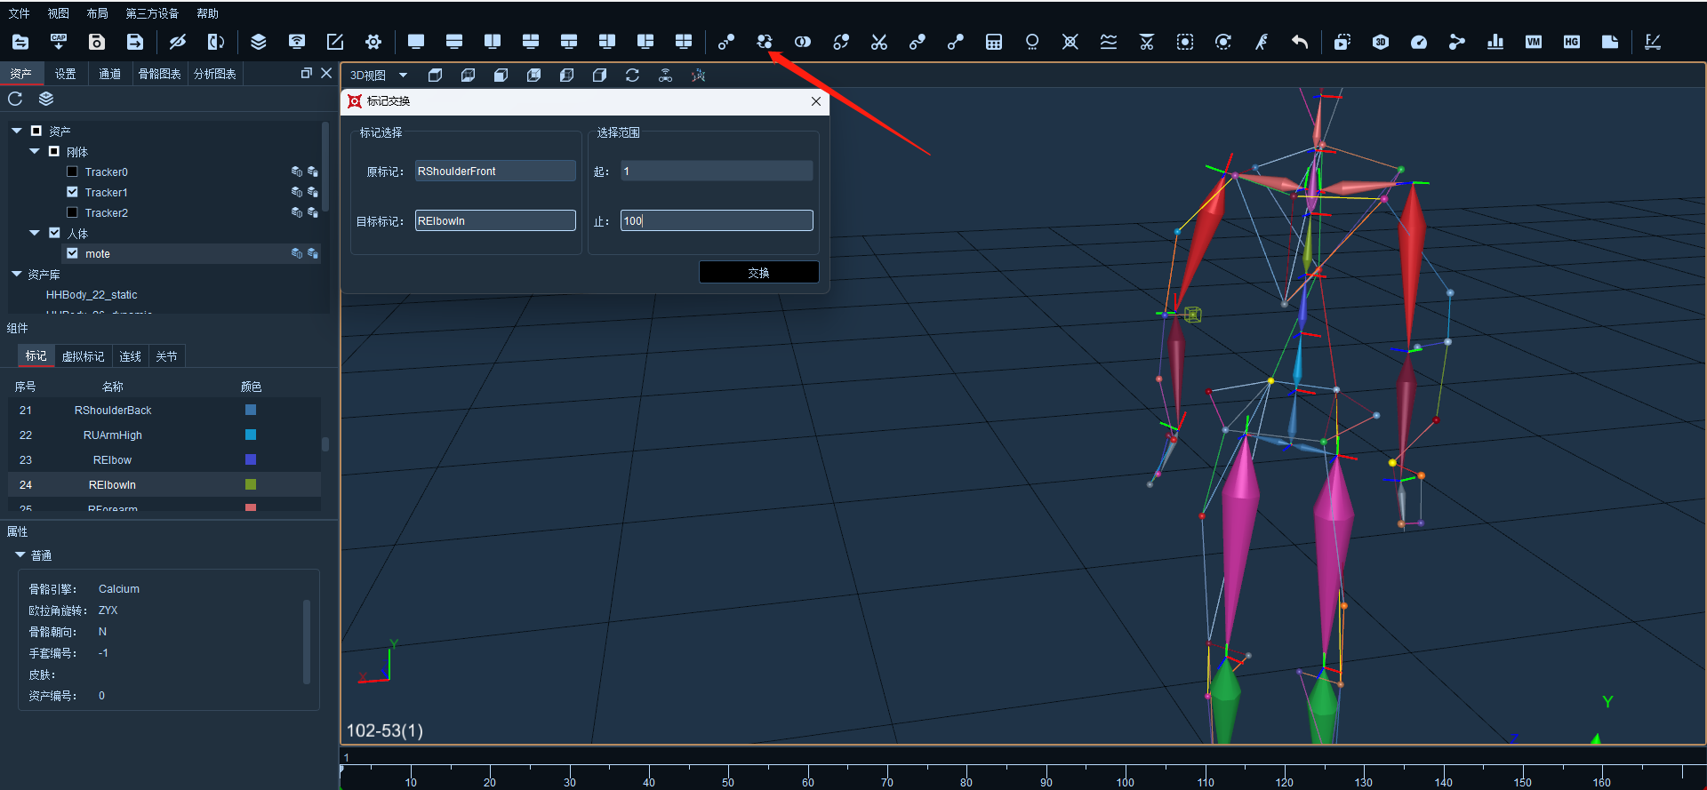Click the bar chart toolbar icon
This screenshot has width=1707, height=790.
tap(1495, 42)
